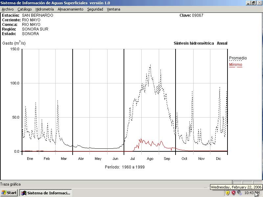263x197 pixels.
Task: Open the Seguridad menu
Action: coord(95,9)
